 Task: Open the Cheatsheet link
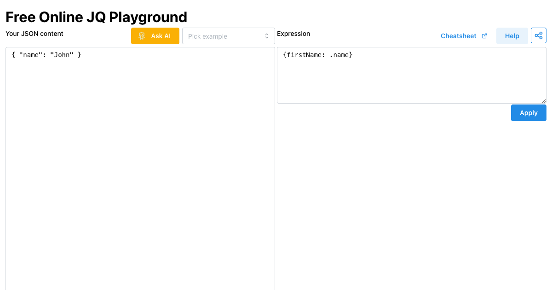point(458,36)
